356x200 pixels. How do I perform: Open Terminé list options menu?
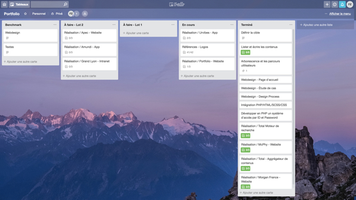click(291, 25)
